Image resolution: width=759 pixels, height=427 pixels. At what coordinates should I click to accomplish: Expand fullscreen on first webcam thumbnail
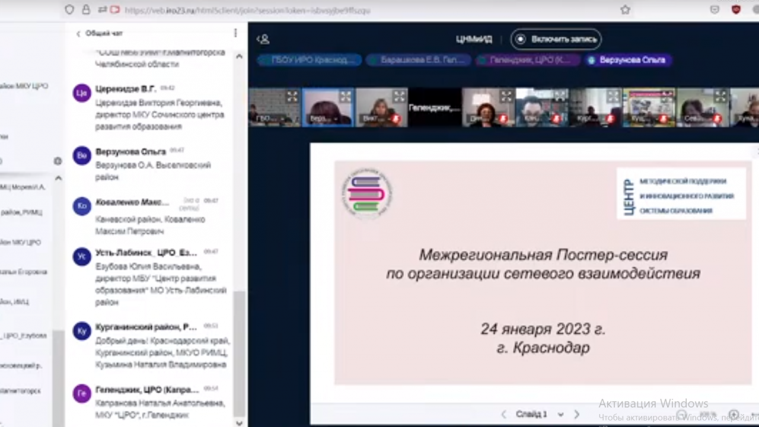(x=292, y=95)
